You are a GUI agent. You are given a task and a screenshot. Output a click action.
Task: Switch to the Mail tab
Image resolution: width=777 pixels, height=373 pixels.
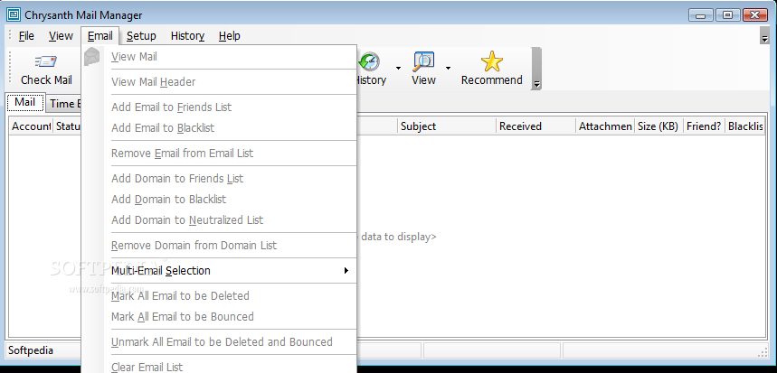pos(24,102)
